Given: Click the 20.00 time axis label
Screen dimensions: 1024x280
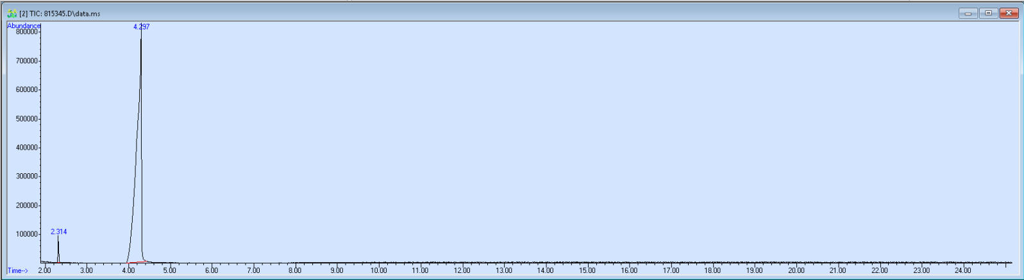Looking at the screenshot, I should [x=796, y=270].
